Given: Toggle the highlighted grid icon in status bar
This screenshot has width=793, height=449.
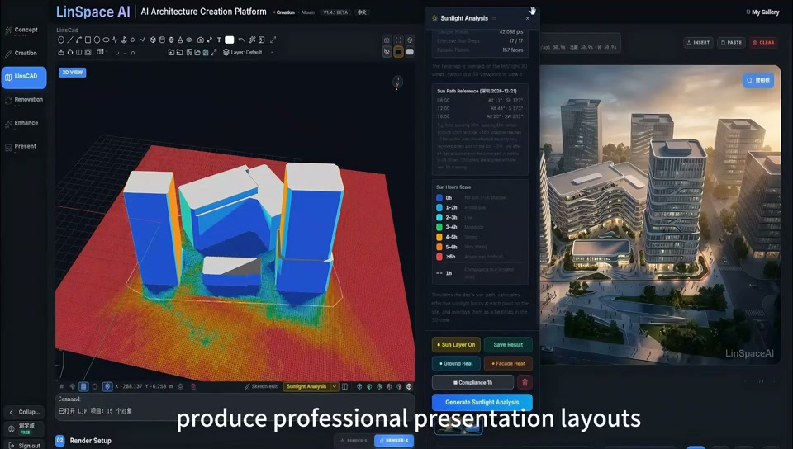Looking at the screenshot, I should pyautogui.click(x=83, y=386).
